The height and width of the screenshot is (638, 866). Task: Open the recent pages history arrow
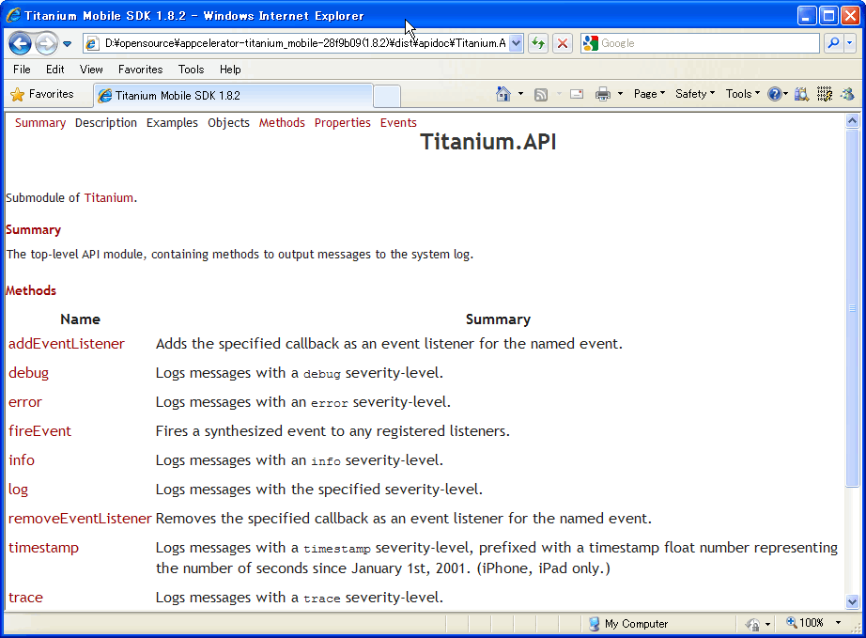pyautogui.click(x=67, y=43)
